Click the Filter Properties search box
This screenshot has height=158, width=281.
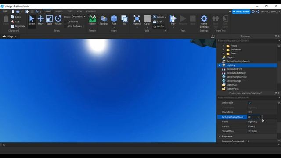248,98
